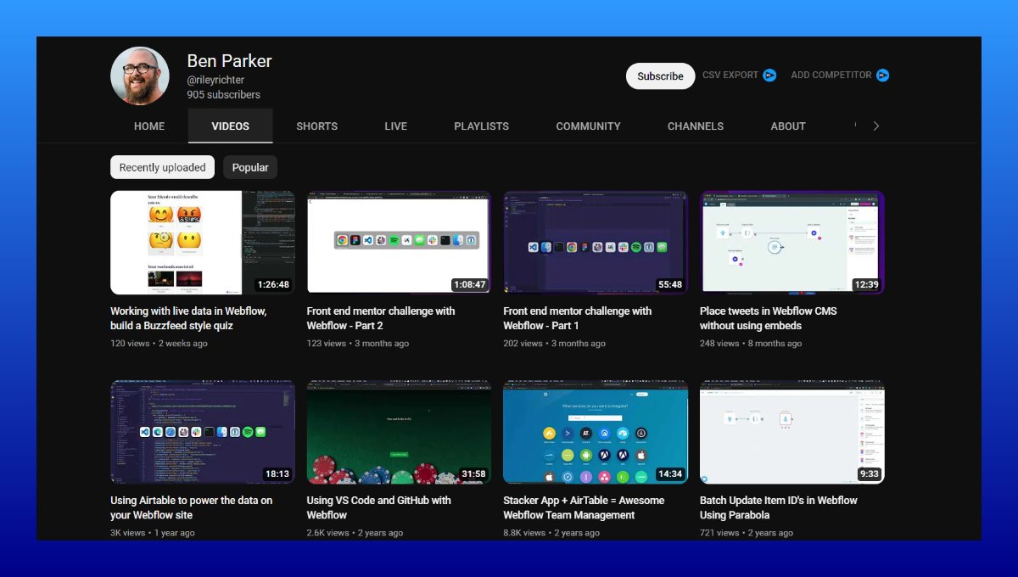Select the Recently uploaded filter chip
Image resolution: width=1018 pixels, height=577 pixels.
(161, 167)
